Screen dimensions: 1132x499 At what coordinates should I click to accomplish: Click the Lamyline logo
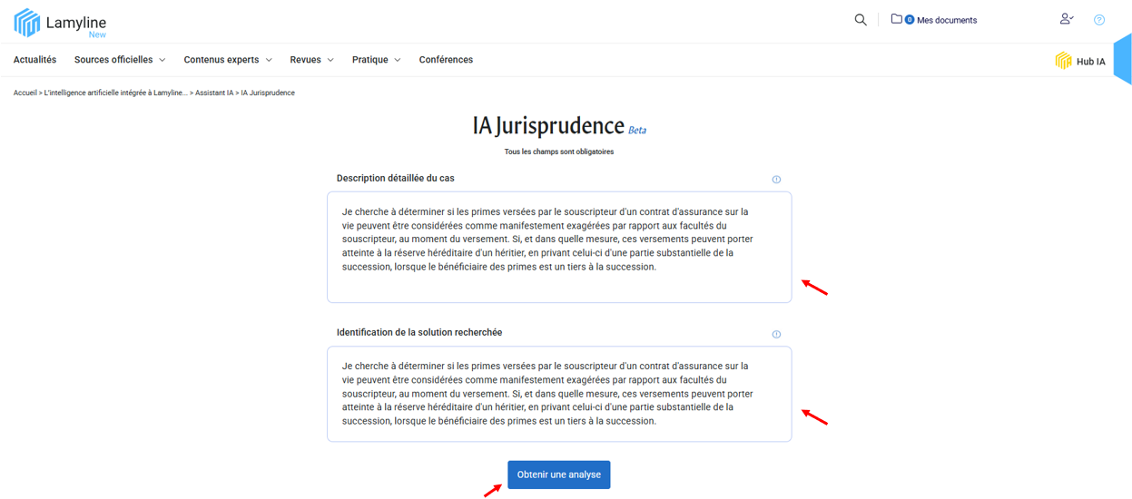(60, 23)
